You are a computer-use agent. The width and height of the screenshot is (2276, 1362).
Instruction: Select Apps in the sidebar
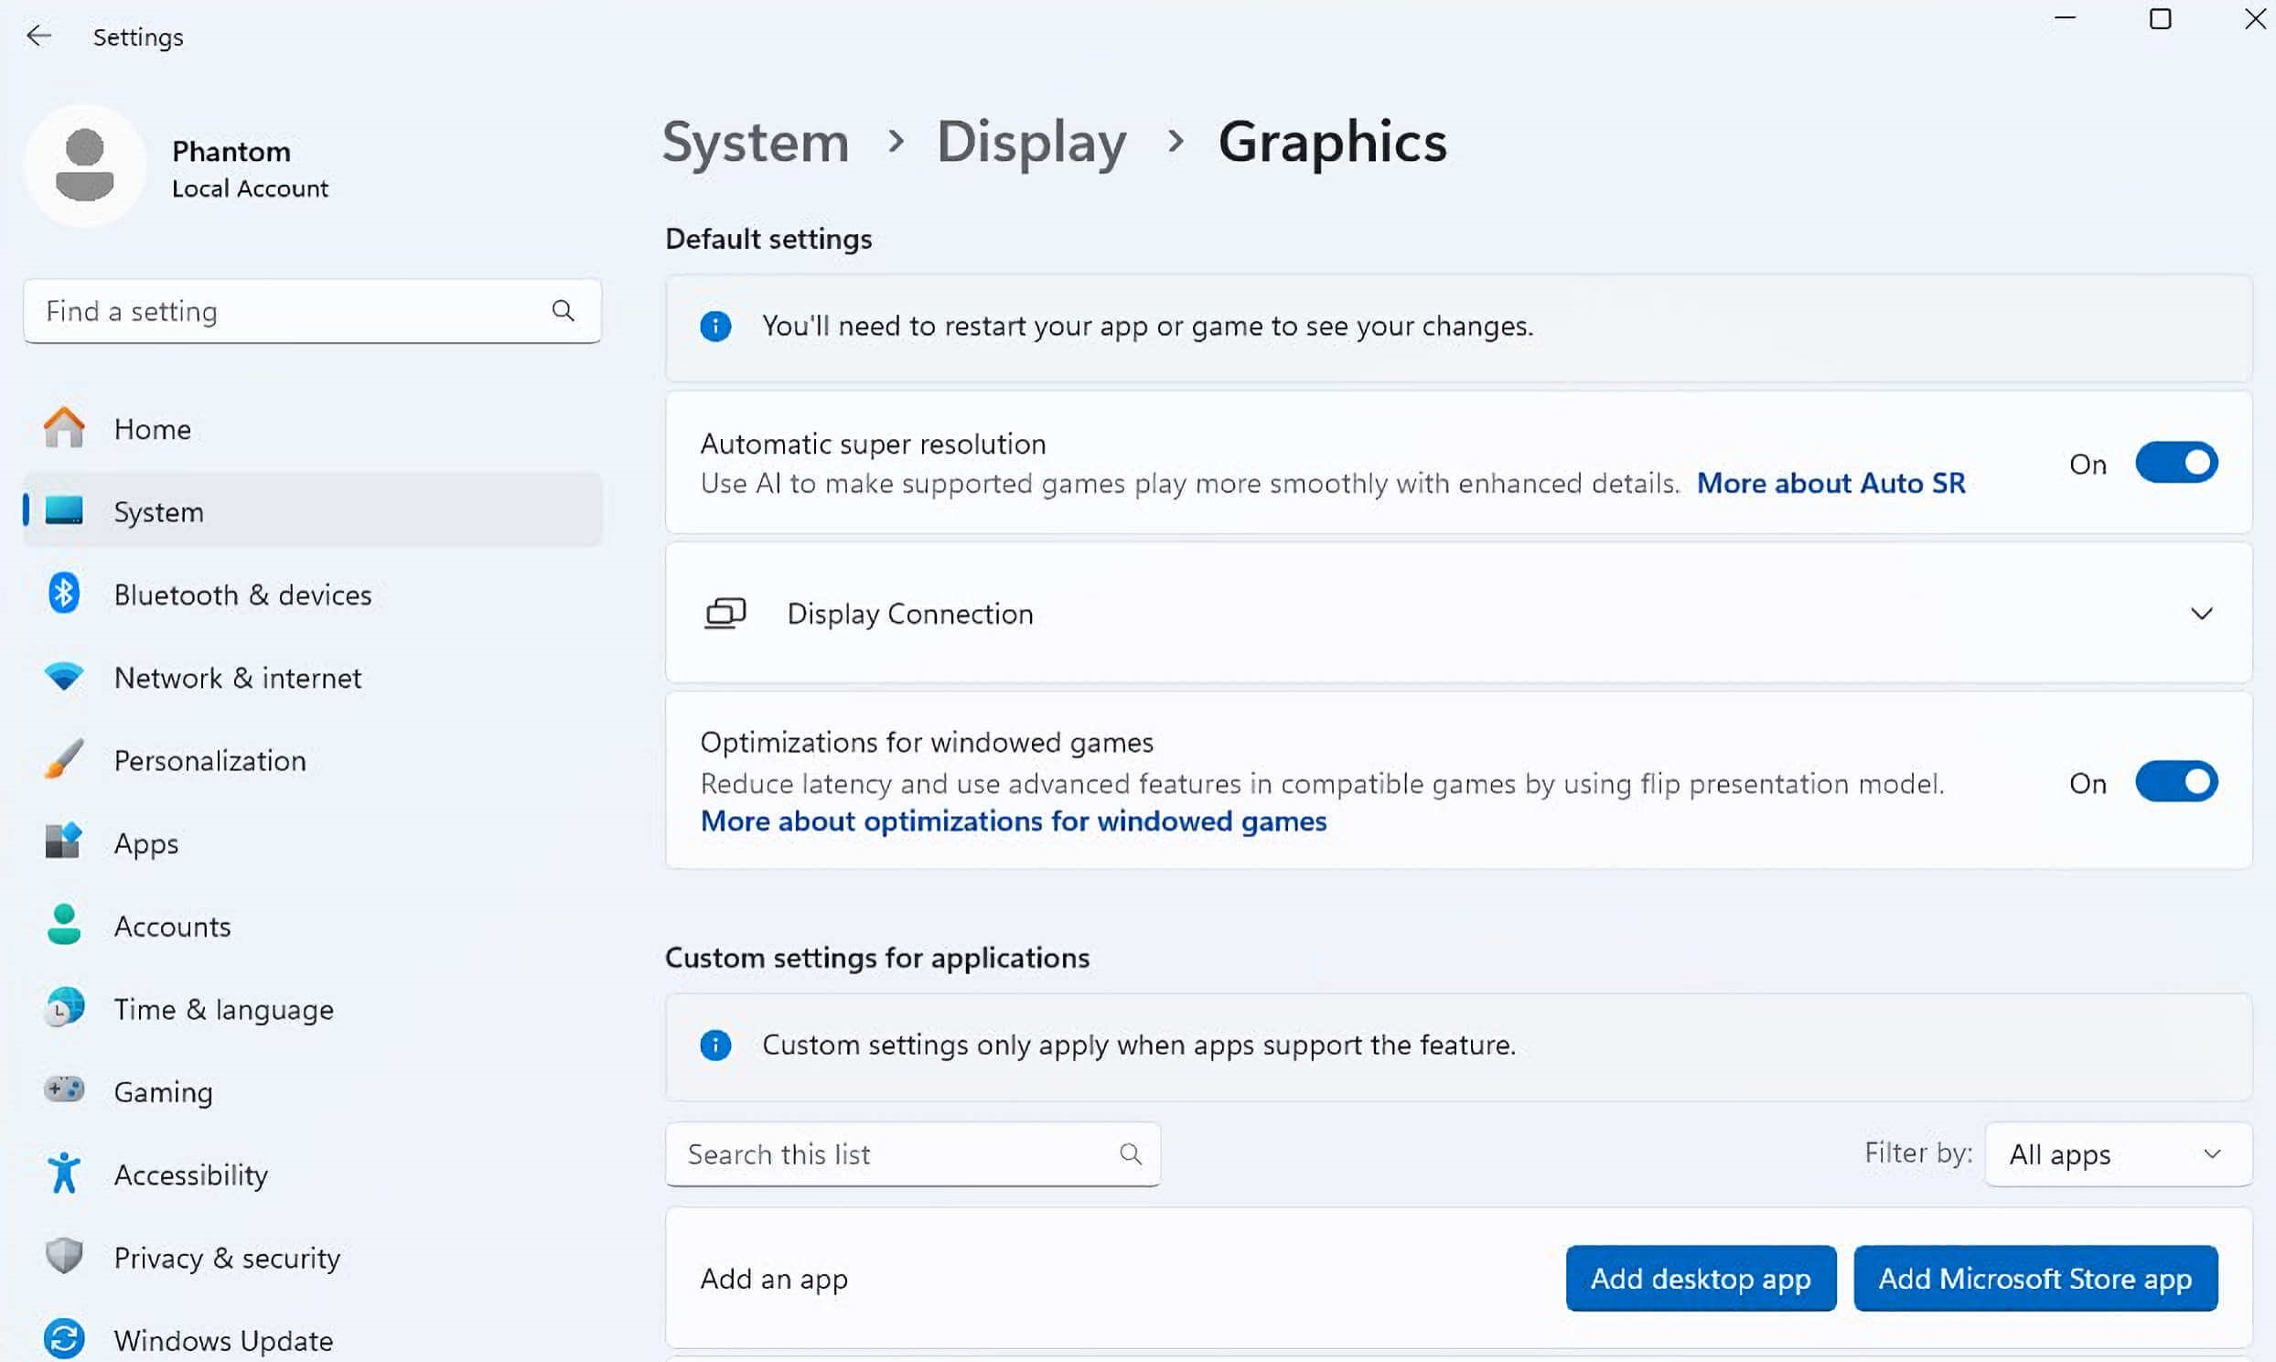coord(313,842)
